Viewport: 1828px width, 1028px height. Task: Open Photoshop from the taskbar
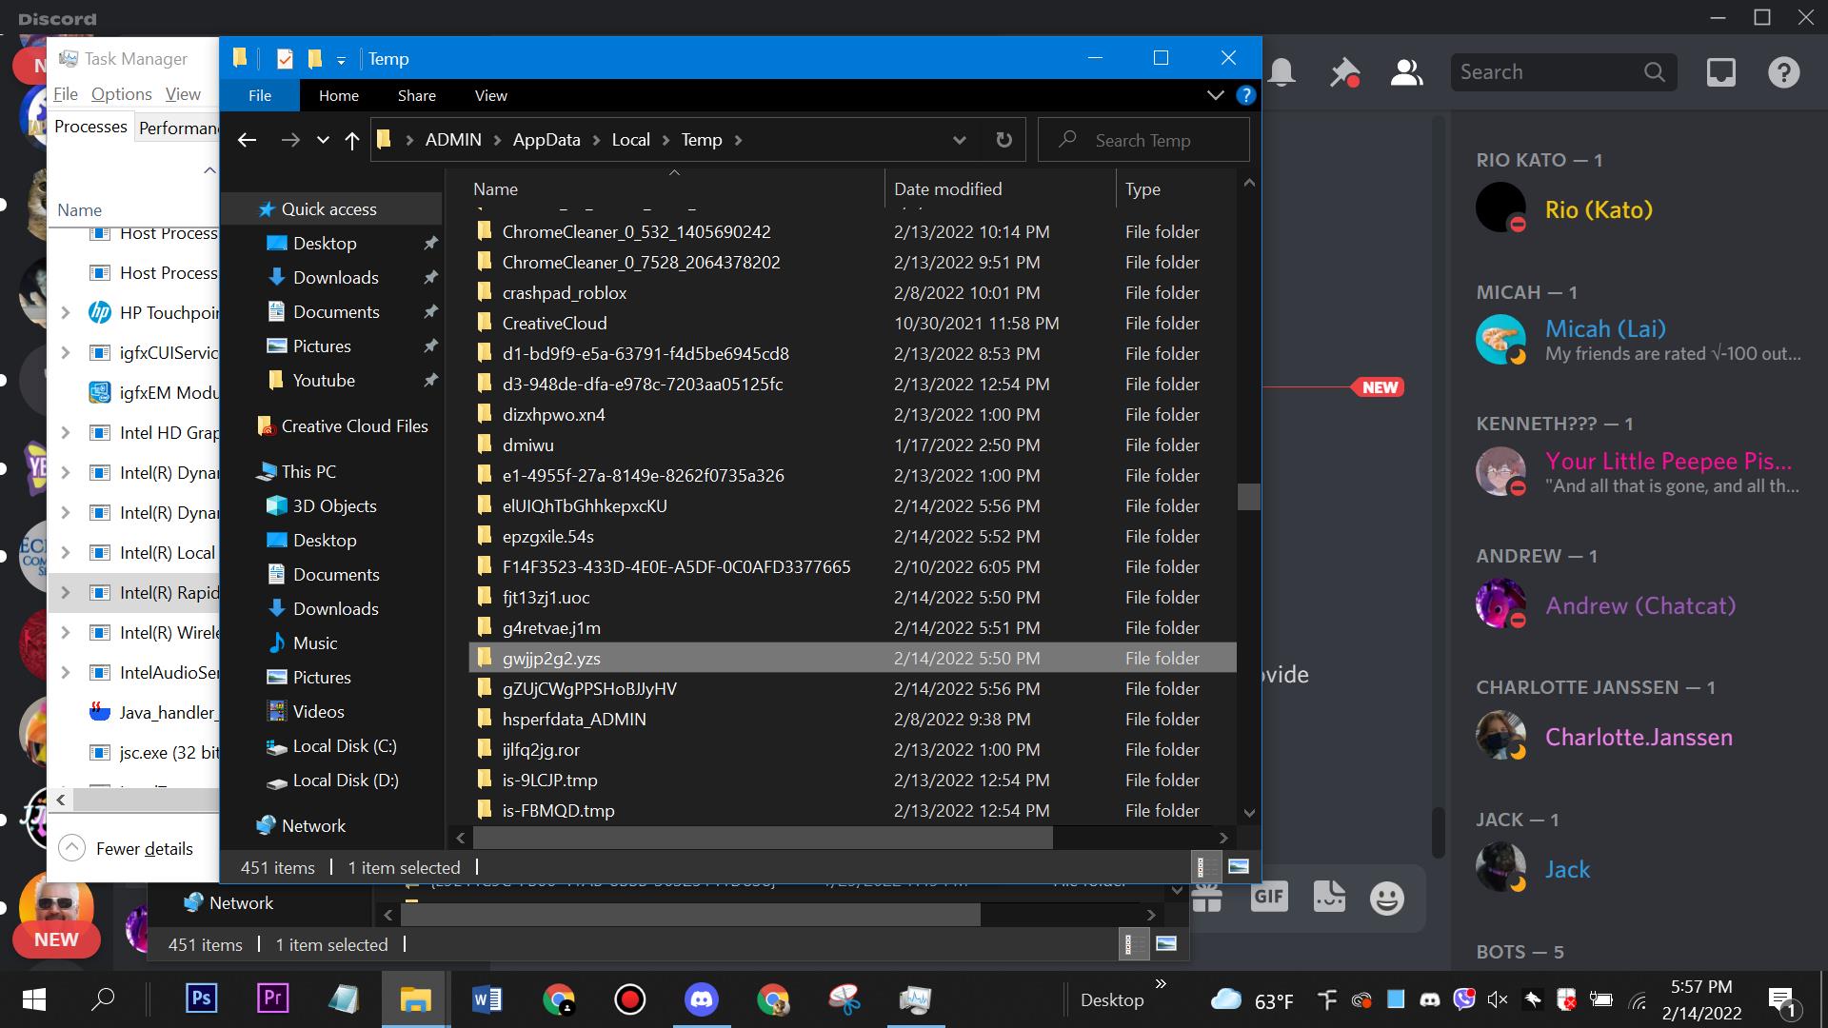pyautogui.click(x=201, y=998)
